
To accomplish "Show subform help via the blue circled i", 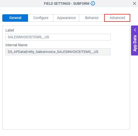I will point(93,3).
